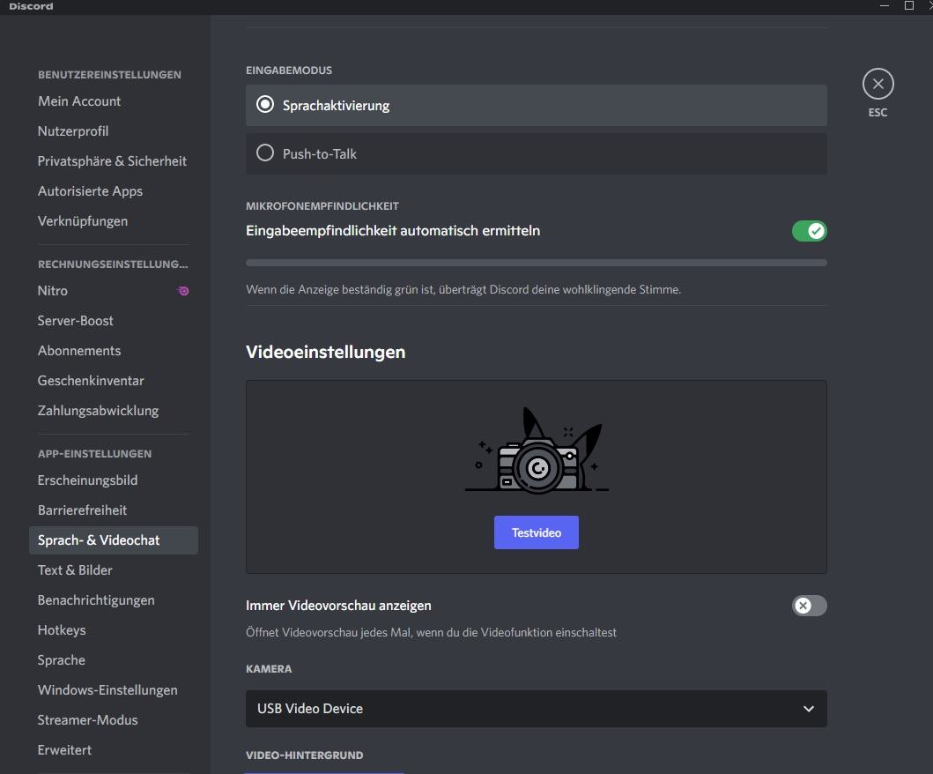The width and height of the screenshot is (933, 774).
Task: Click the APP-EINSTELLUNGEN sidebar header
Action: [94, 454]
